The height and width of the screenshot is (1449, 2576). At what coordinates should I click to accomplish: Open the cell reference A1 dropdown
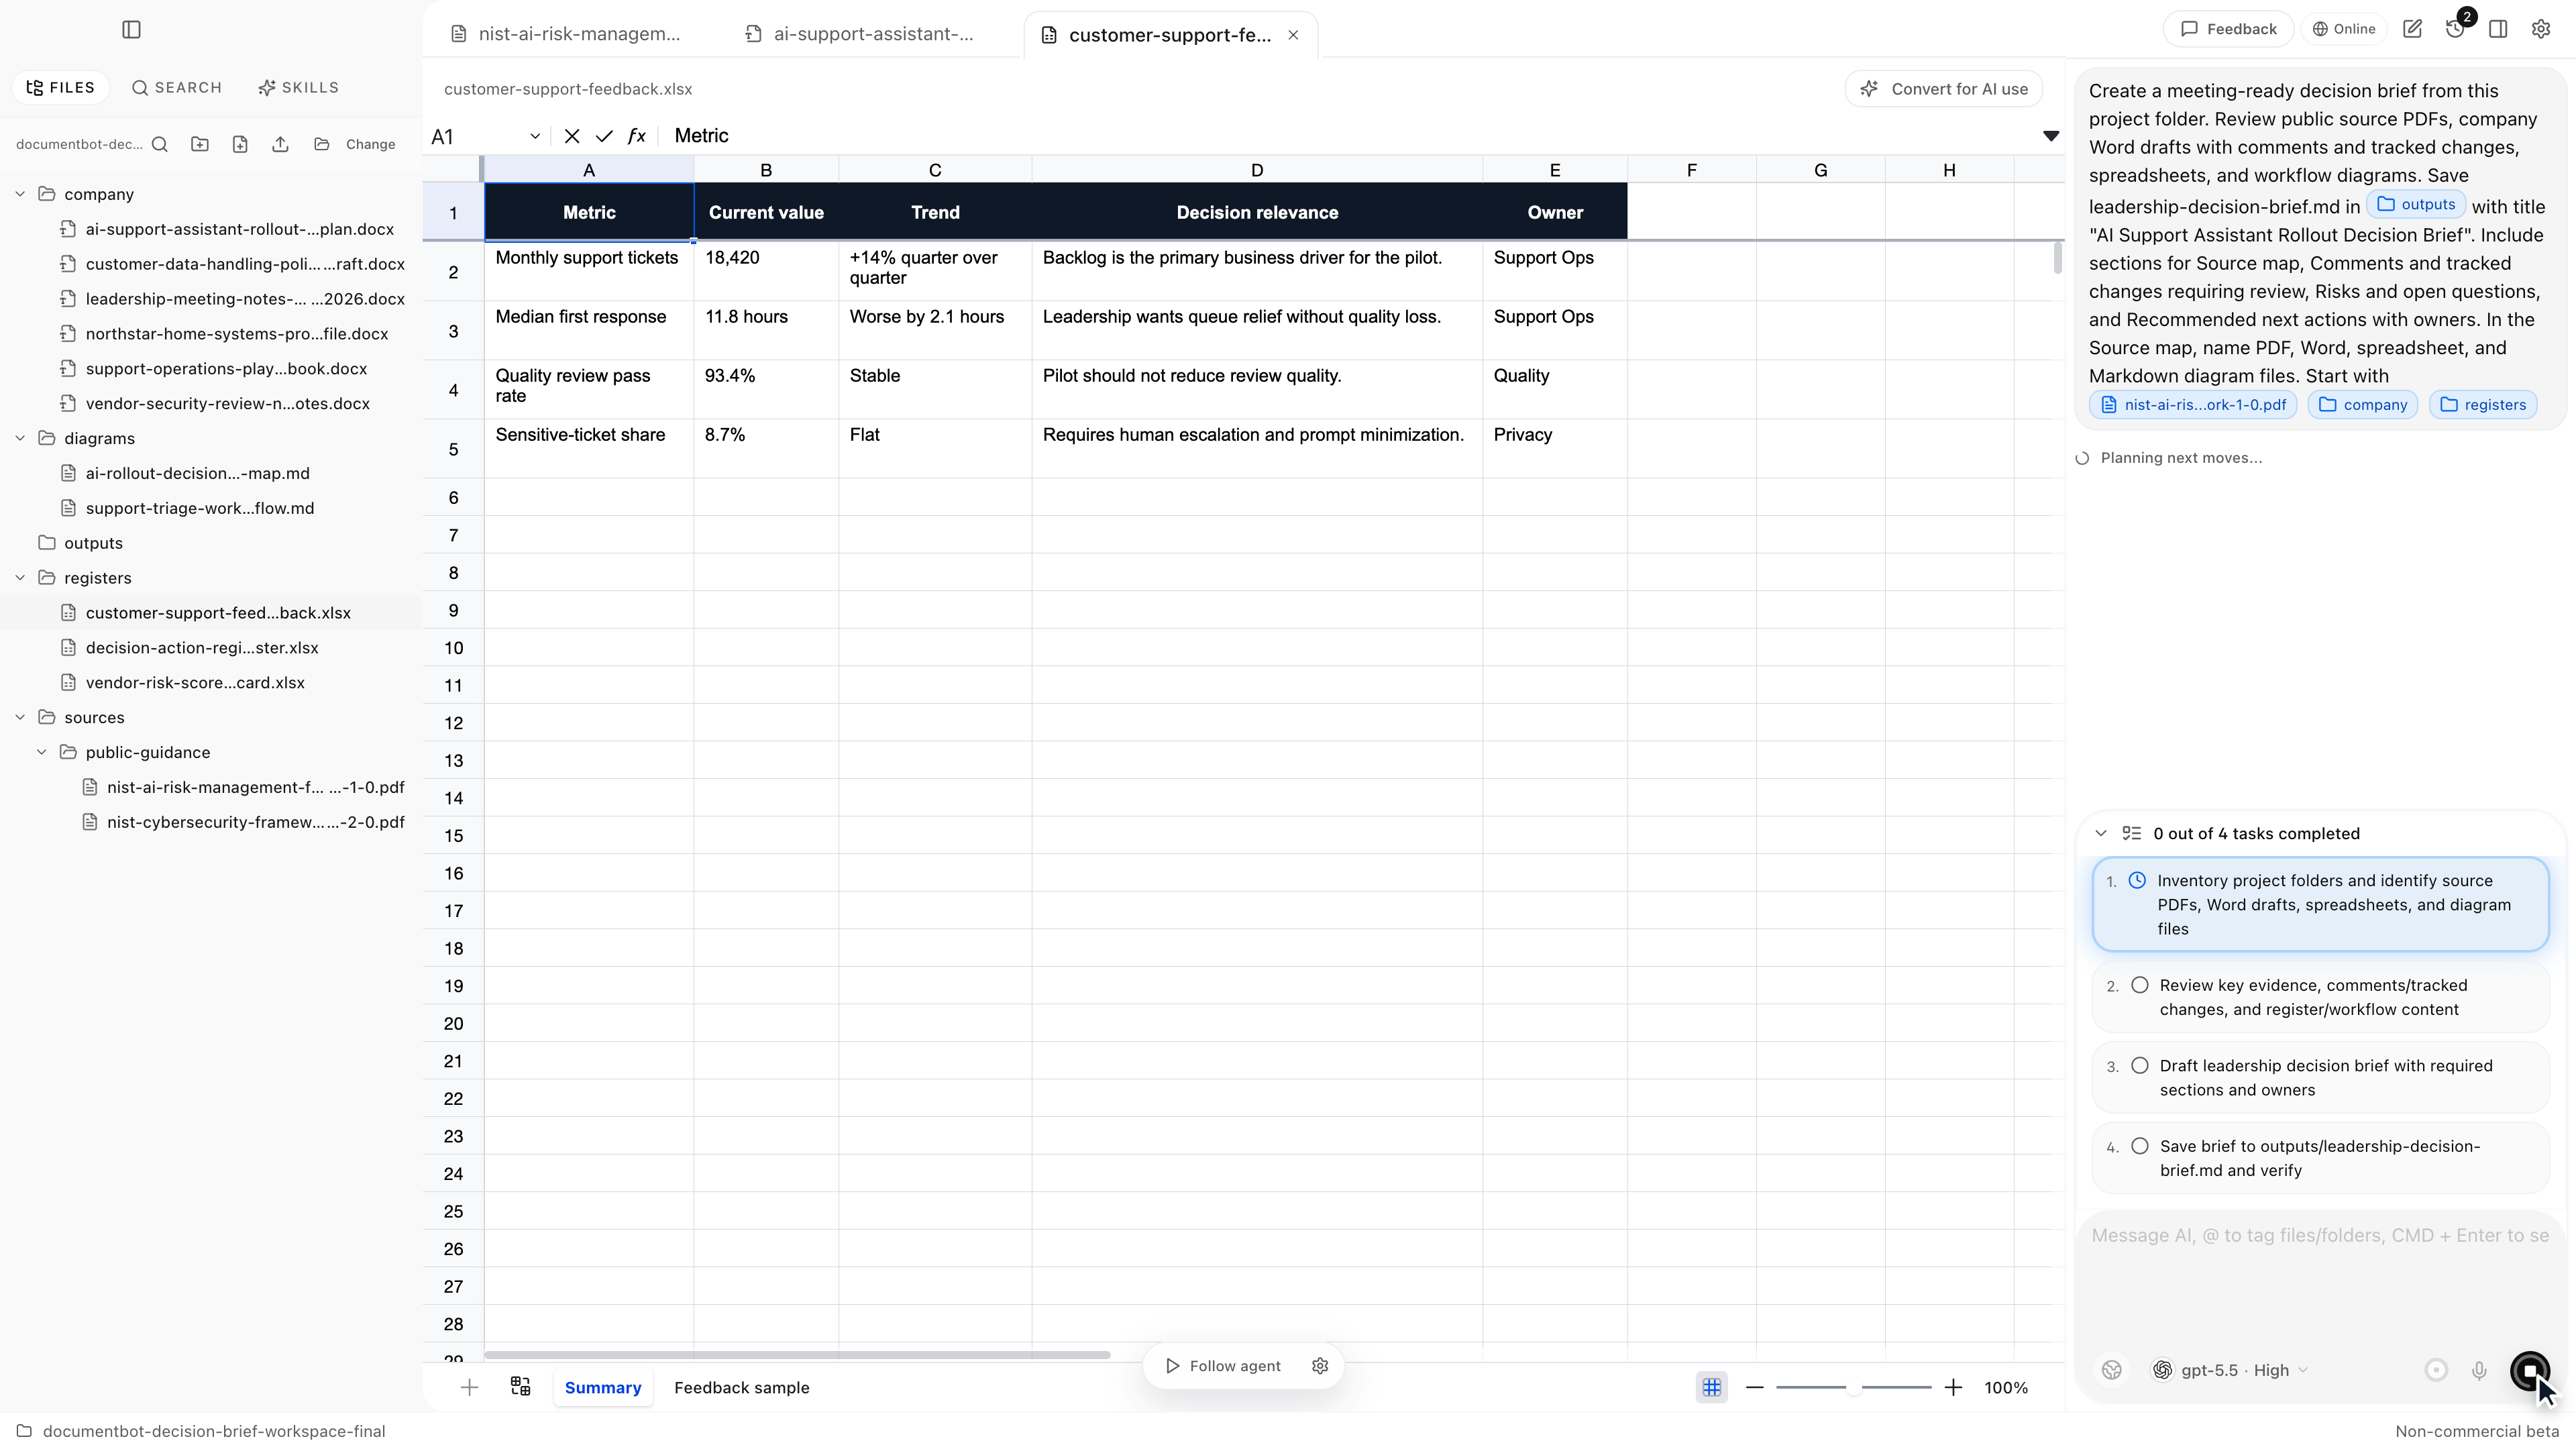535,136
